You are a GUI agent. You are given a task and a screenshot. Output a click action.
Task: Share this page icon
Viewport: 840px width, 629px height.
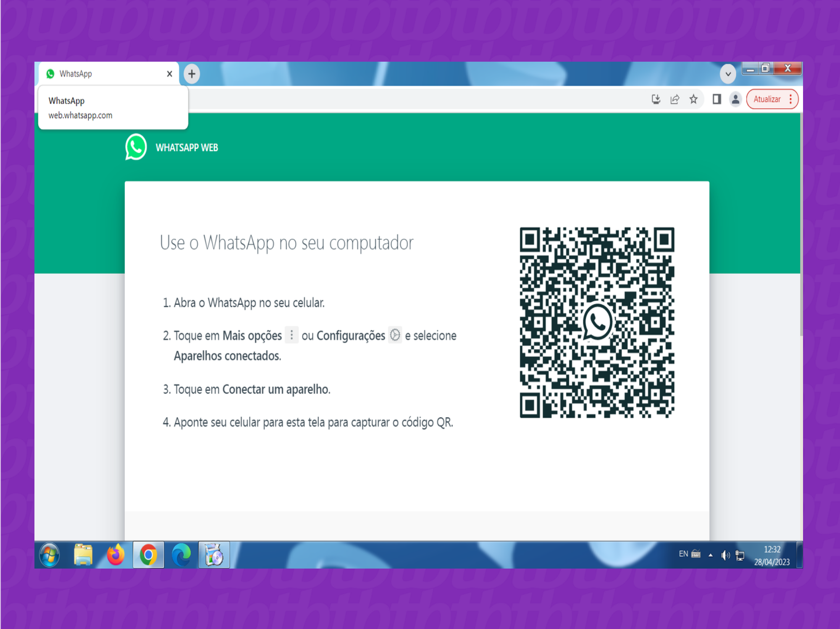point(675,99)
